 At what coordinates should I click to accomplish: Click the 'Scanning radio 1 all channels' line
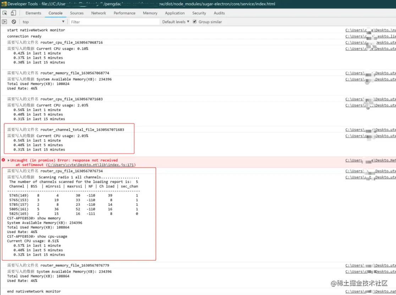tap(89, 177)
